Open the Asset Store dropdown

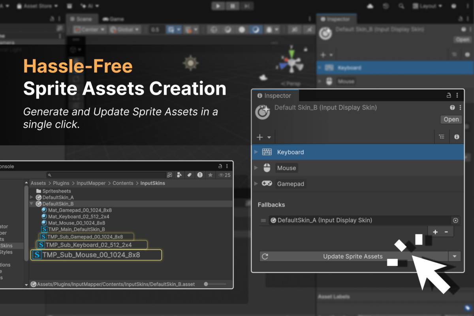tap(38, 6)
